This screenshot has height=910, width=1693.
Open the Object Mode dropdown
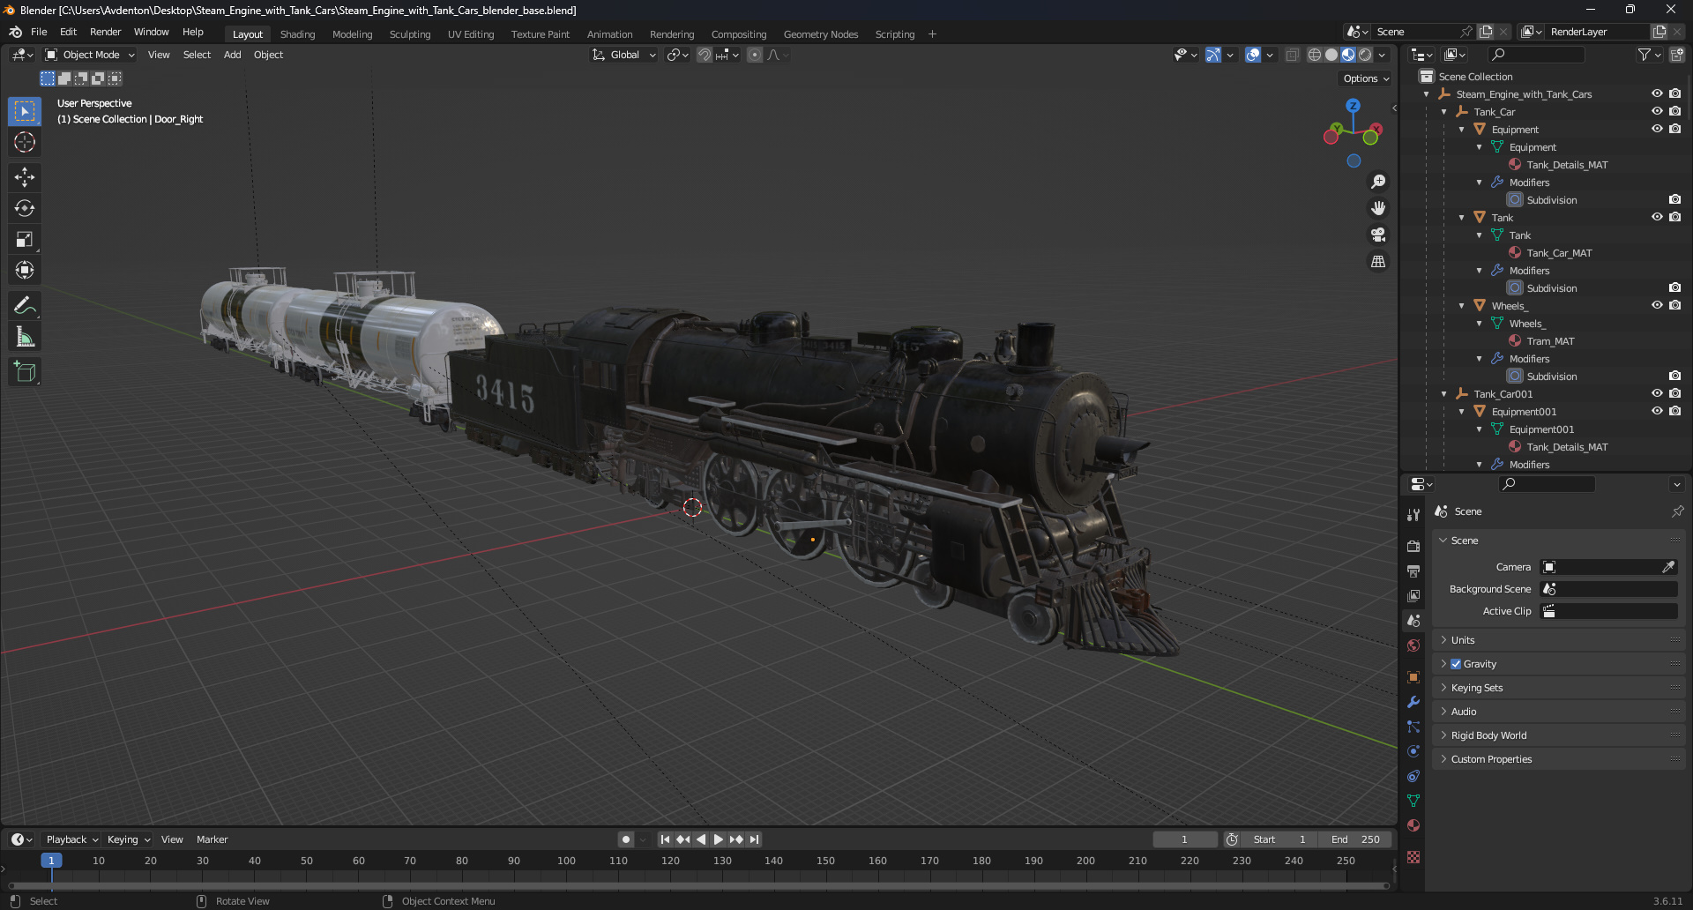coord(91,55)
